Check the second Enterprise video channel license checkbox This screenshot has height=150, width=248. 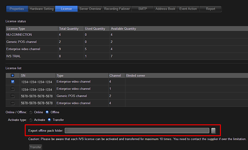[x=13, y=89]
